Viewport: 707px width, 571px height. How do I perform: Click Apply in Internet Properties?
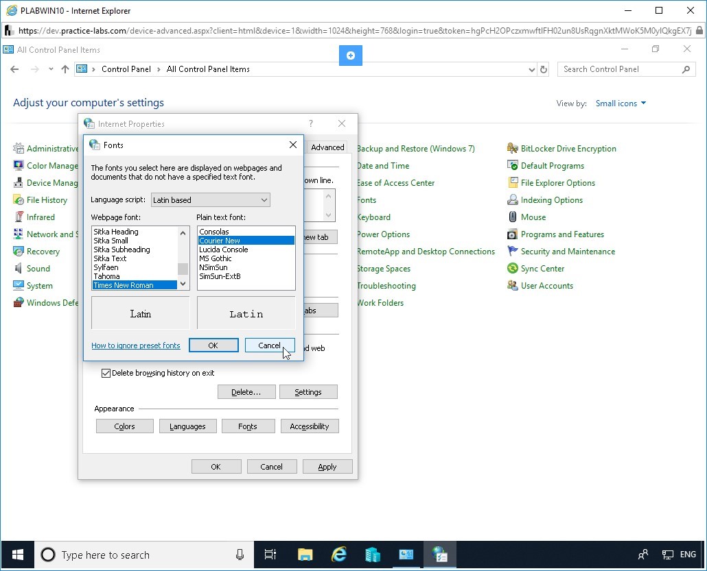coord(327,467)
